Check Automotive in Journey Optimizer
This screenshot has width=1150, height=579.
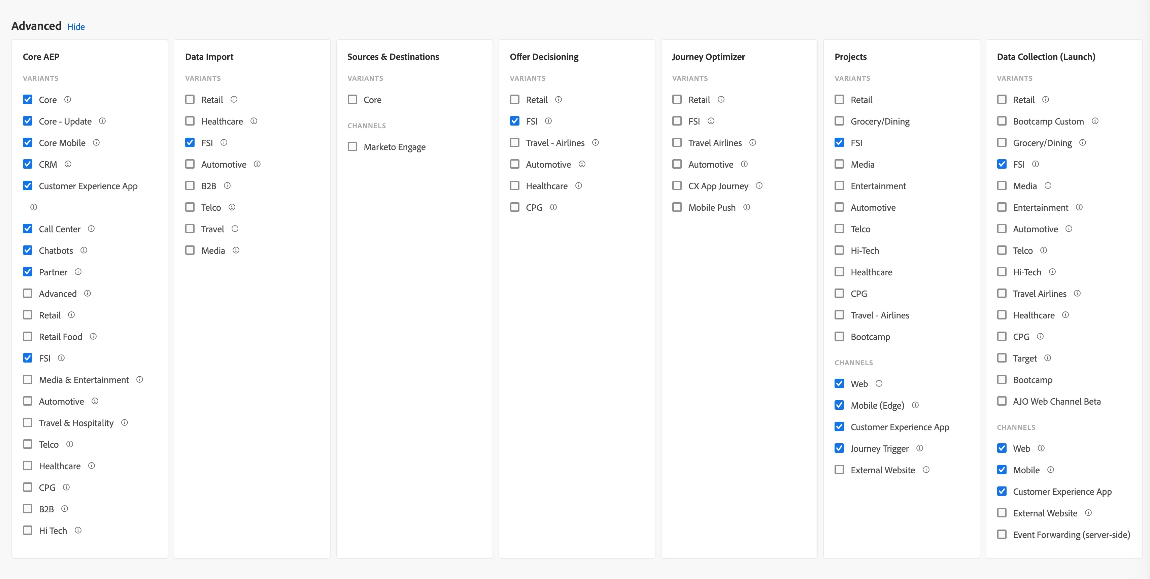tap(677, 164)
